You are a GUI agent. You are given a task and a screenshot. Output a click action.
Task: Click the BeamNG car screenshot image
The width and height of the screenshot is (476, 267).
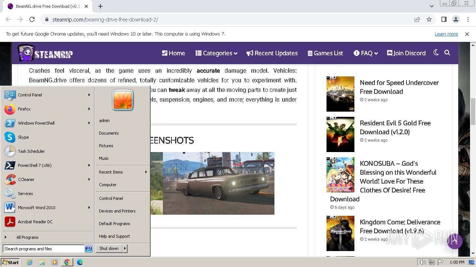click(x=219, y=183)
